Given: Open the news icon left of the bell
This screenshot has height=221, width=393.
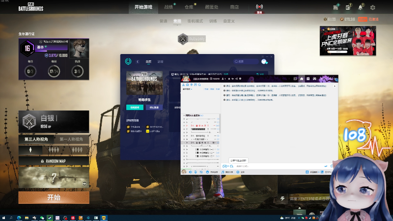Looking at the screenshot, I should click(348, 7).
